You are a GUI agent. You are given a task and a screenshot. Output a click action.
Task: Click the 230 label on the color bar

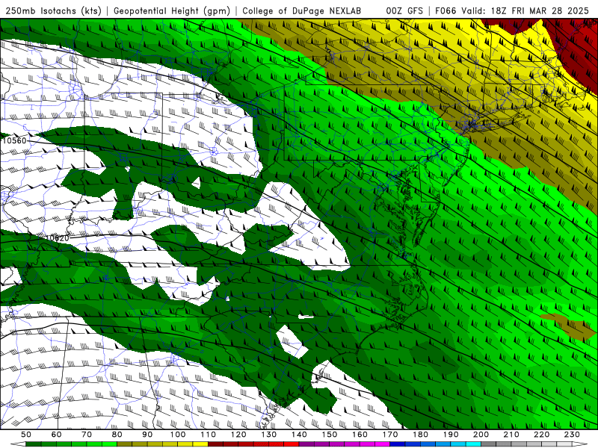click(x=572, y=435)
